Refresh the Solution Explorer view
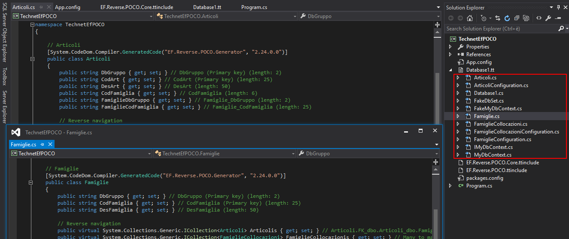The image size is (569, 239). 507,18
